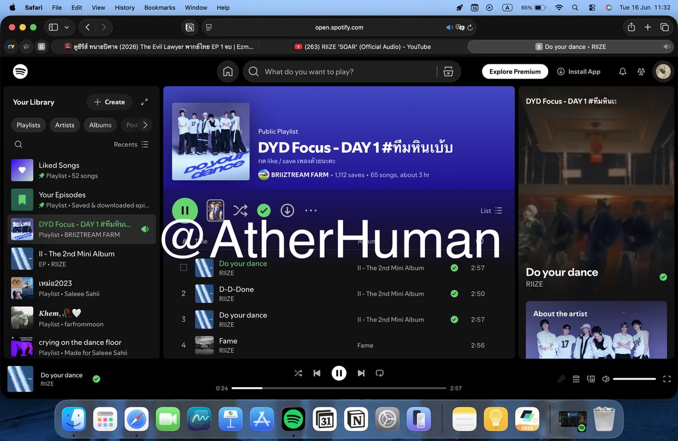Click the playlist cover art thumbnail
This screenshot has height=441, width=678.
pos(211,141)
